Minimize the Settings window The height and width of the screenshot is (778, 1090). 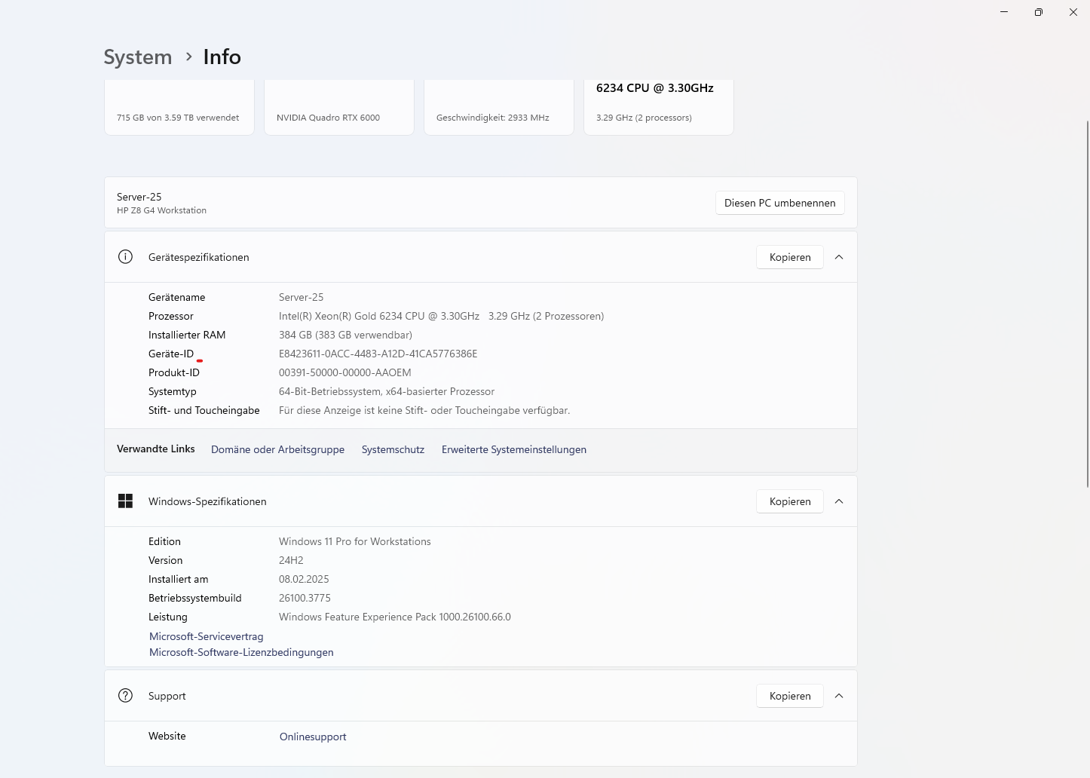pos(1004,12)
